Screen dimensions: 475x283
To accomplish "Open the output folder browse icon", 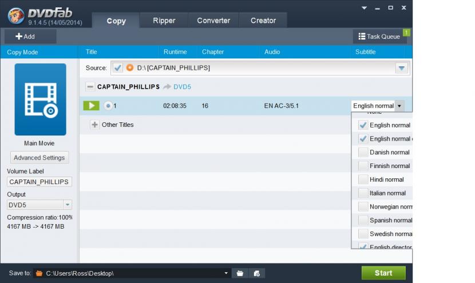I will click(x=240, y=273).
